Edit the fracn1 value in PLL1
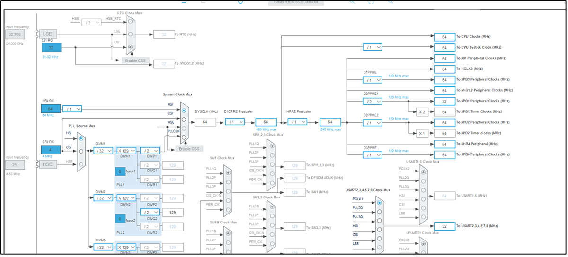This screenshot has width=568, height=257. coord(120,172)
